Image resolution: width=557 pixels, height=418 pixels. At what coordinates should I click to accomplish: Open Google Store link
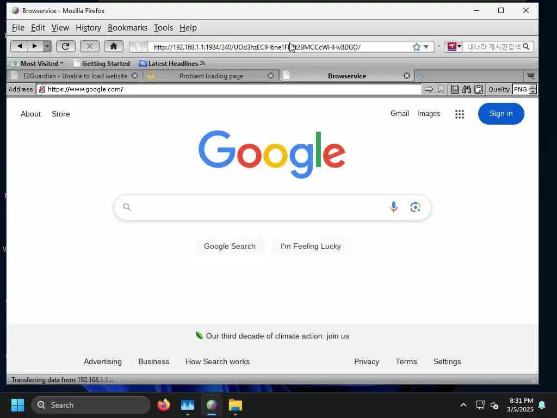tap(61, 114)
